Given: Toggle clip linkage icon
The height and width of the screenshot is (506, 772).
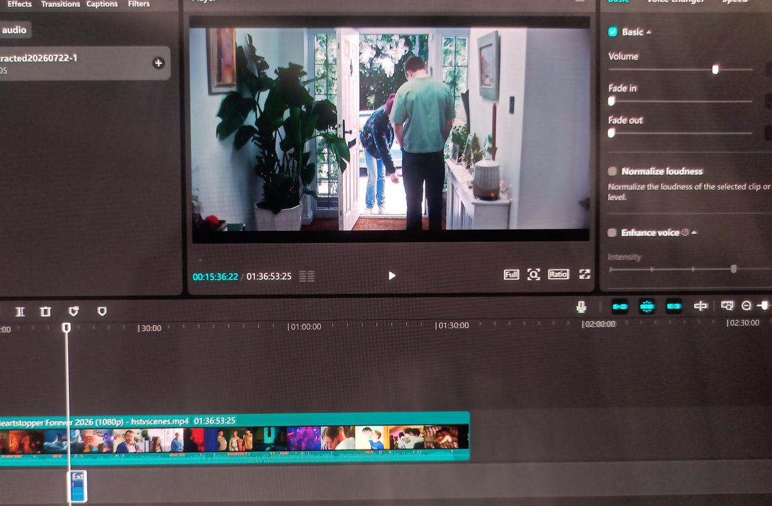Looking at the screenshot, I should 674,307.
